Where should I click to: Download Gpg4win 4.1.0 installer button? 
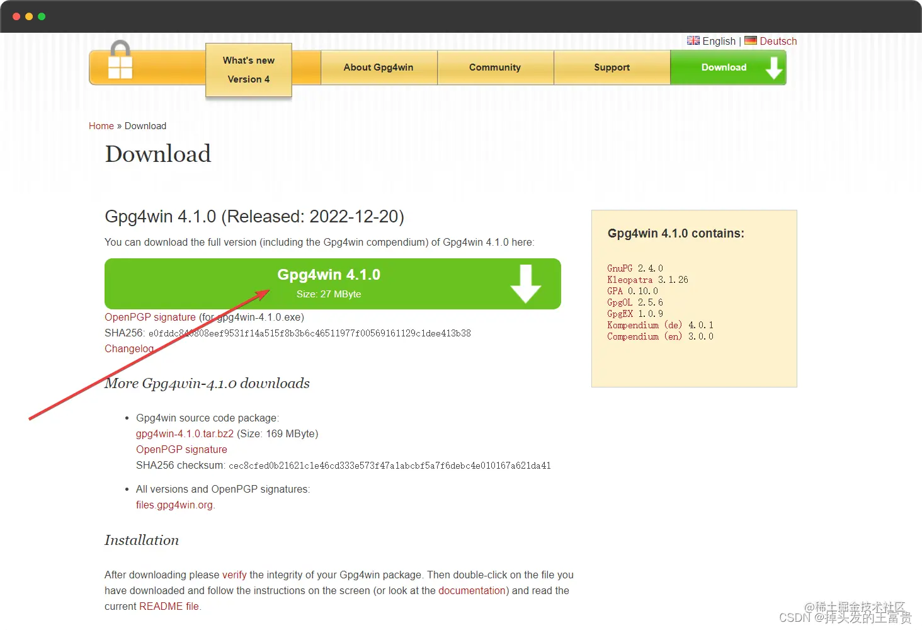[333, 283]
